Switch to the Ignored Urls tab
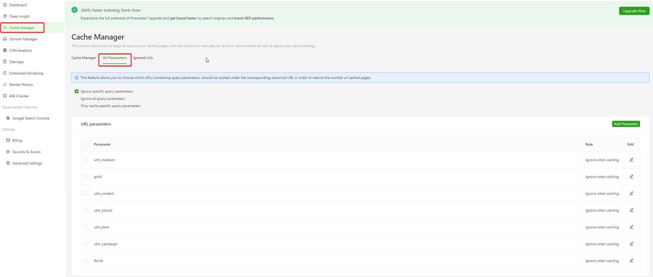 143,58
